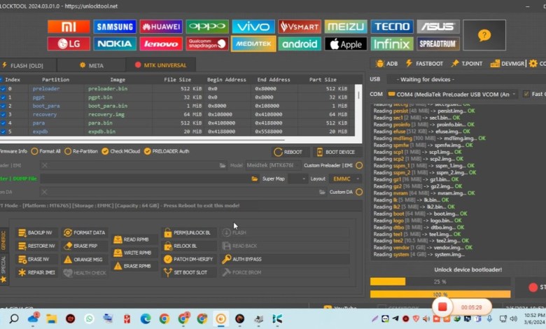Open the EMMC layout dropdown
The width and height of the screenshot is (546, 329).
click(x=345, y=178)
